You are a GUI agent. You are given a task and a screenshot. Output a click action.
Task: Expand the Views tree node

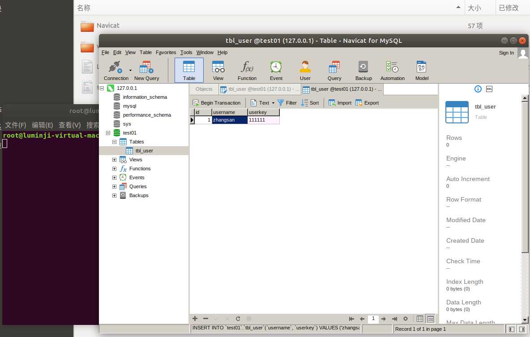(115, 160)
